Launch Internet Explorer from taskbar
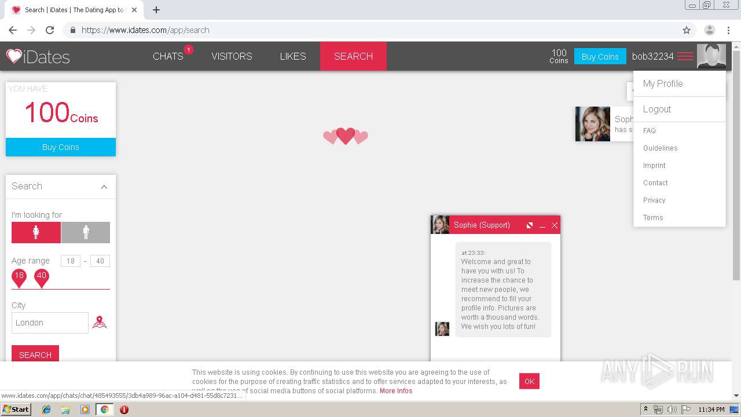 click(46, 409)
